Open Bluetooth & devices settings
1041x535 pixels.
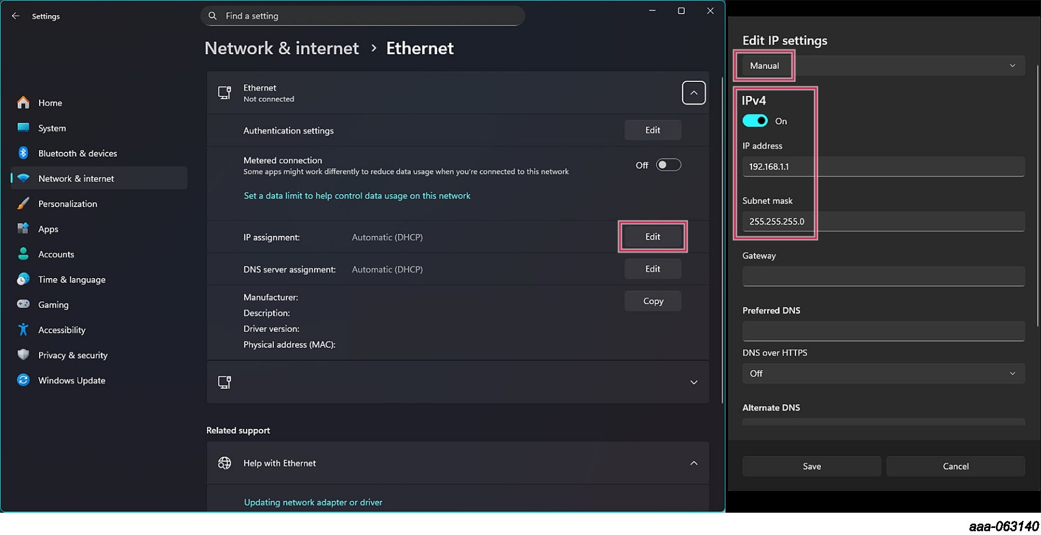(23, 153)
